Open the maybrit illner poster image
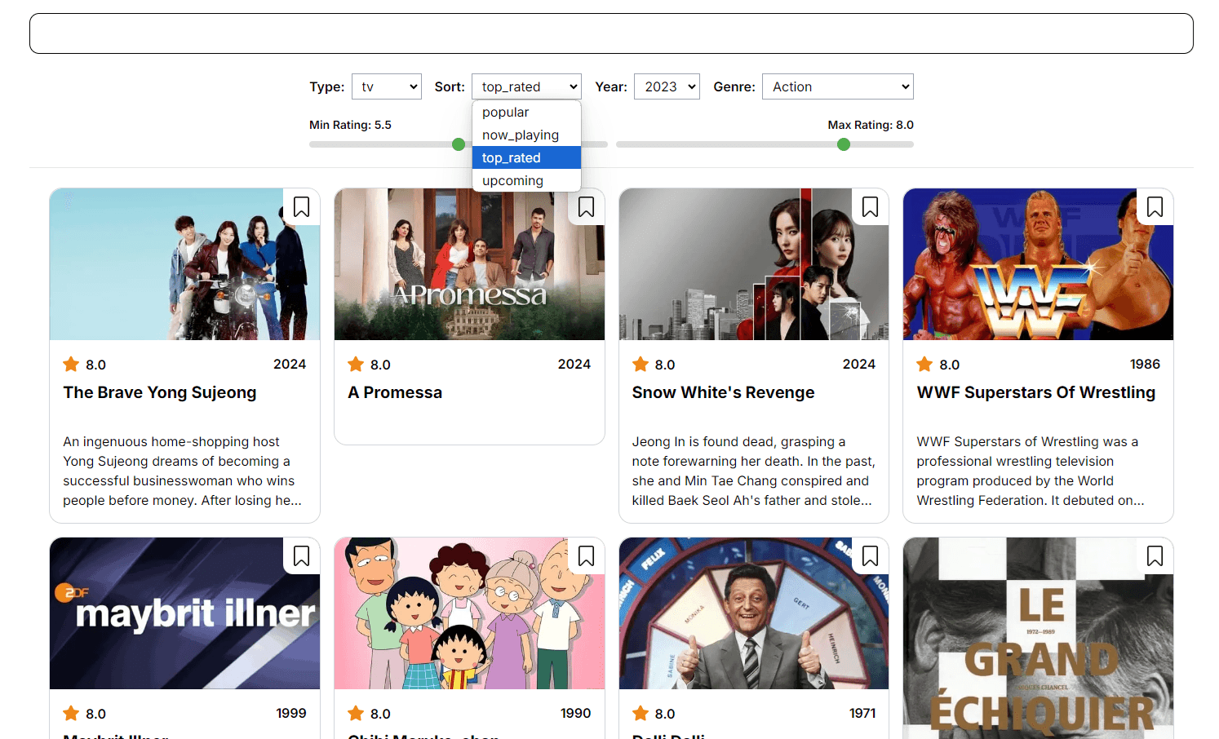This screenshot has height=739, width=1219. 184,613
